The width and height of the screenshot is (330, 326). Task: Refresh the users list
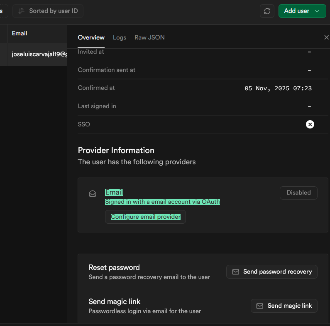(x=267, y=11)
